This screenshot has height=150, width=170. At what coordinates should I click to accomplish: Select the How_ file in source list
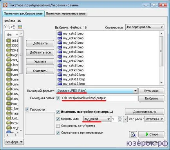(13, 104)
